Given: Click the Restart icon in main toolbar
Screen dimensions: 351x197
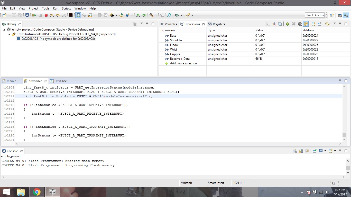Looking at the screenshot, I should (x=121, y=15).
